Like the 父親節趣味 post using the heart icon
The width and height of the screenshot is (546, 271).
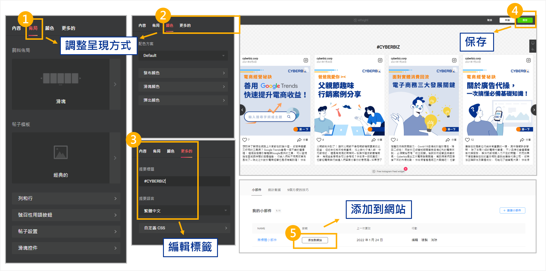[x=319, y=140]
